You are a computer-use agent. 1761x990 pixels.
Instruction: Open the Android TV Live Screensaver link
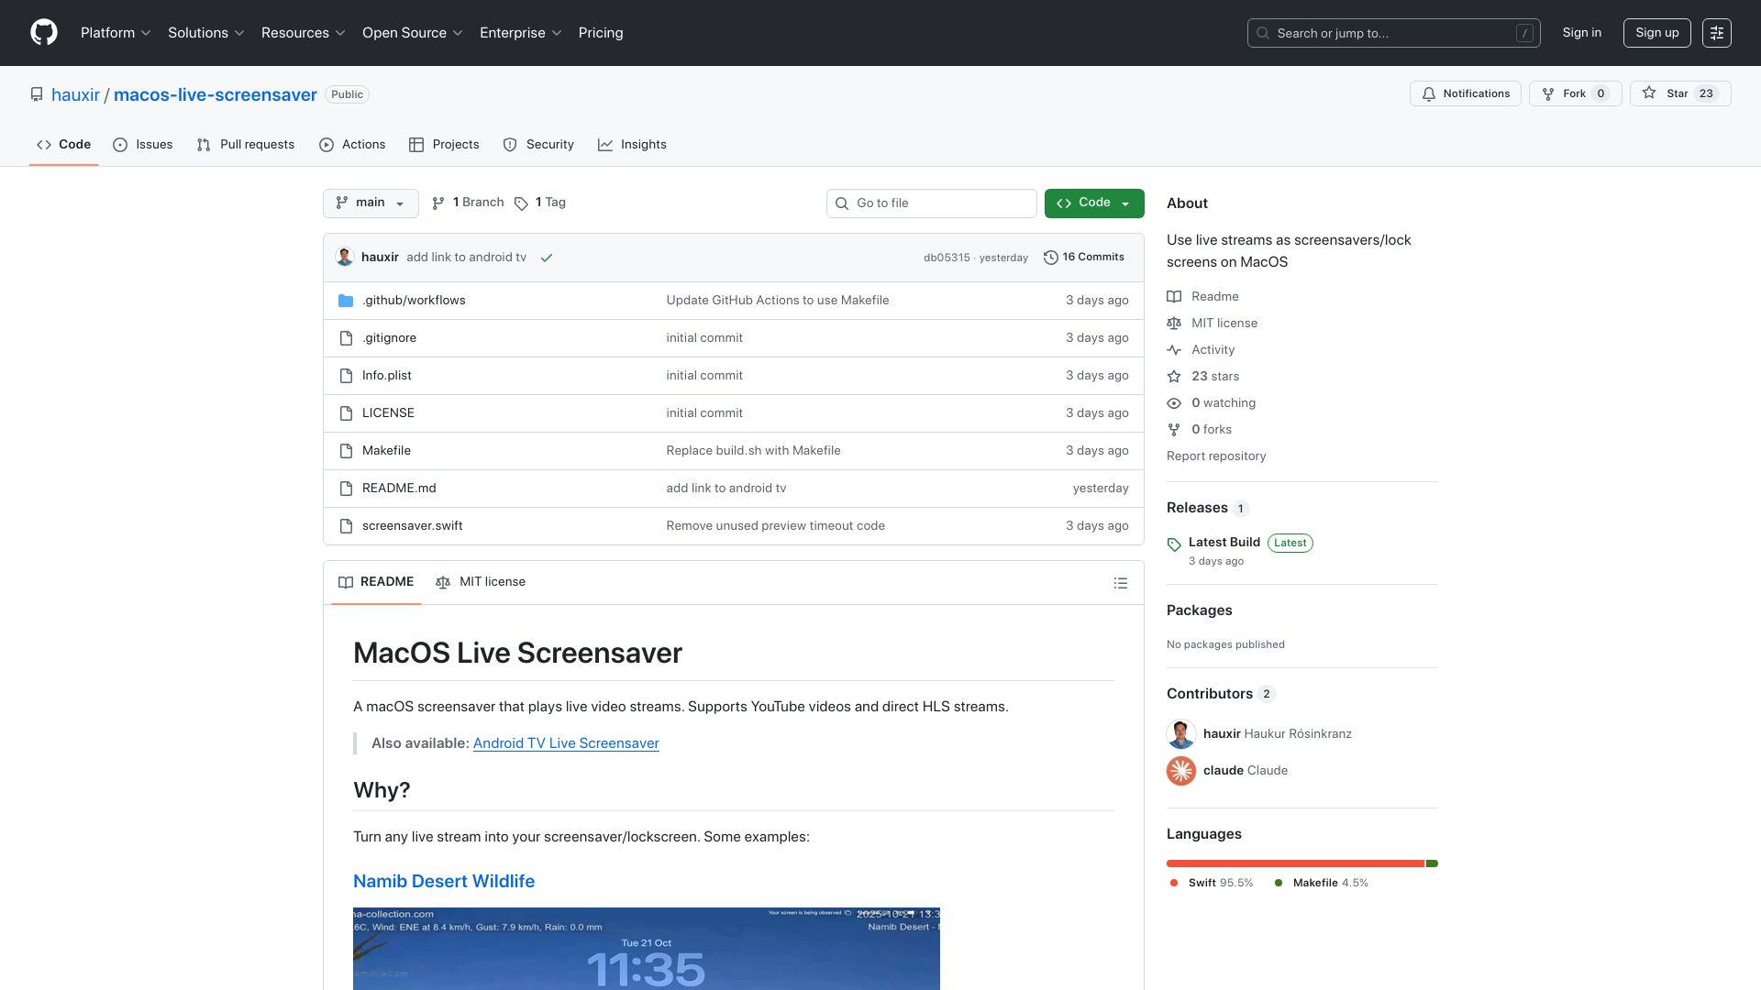pos(566,743)
